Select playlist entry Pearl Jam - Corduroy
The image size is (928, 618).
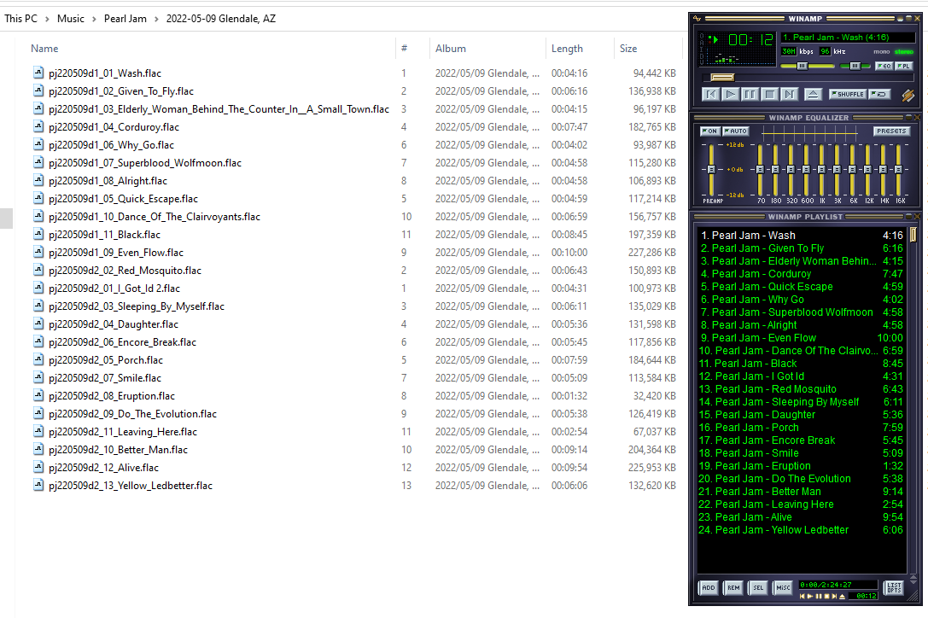coord(802,273)
